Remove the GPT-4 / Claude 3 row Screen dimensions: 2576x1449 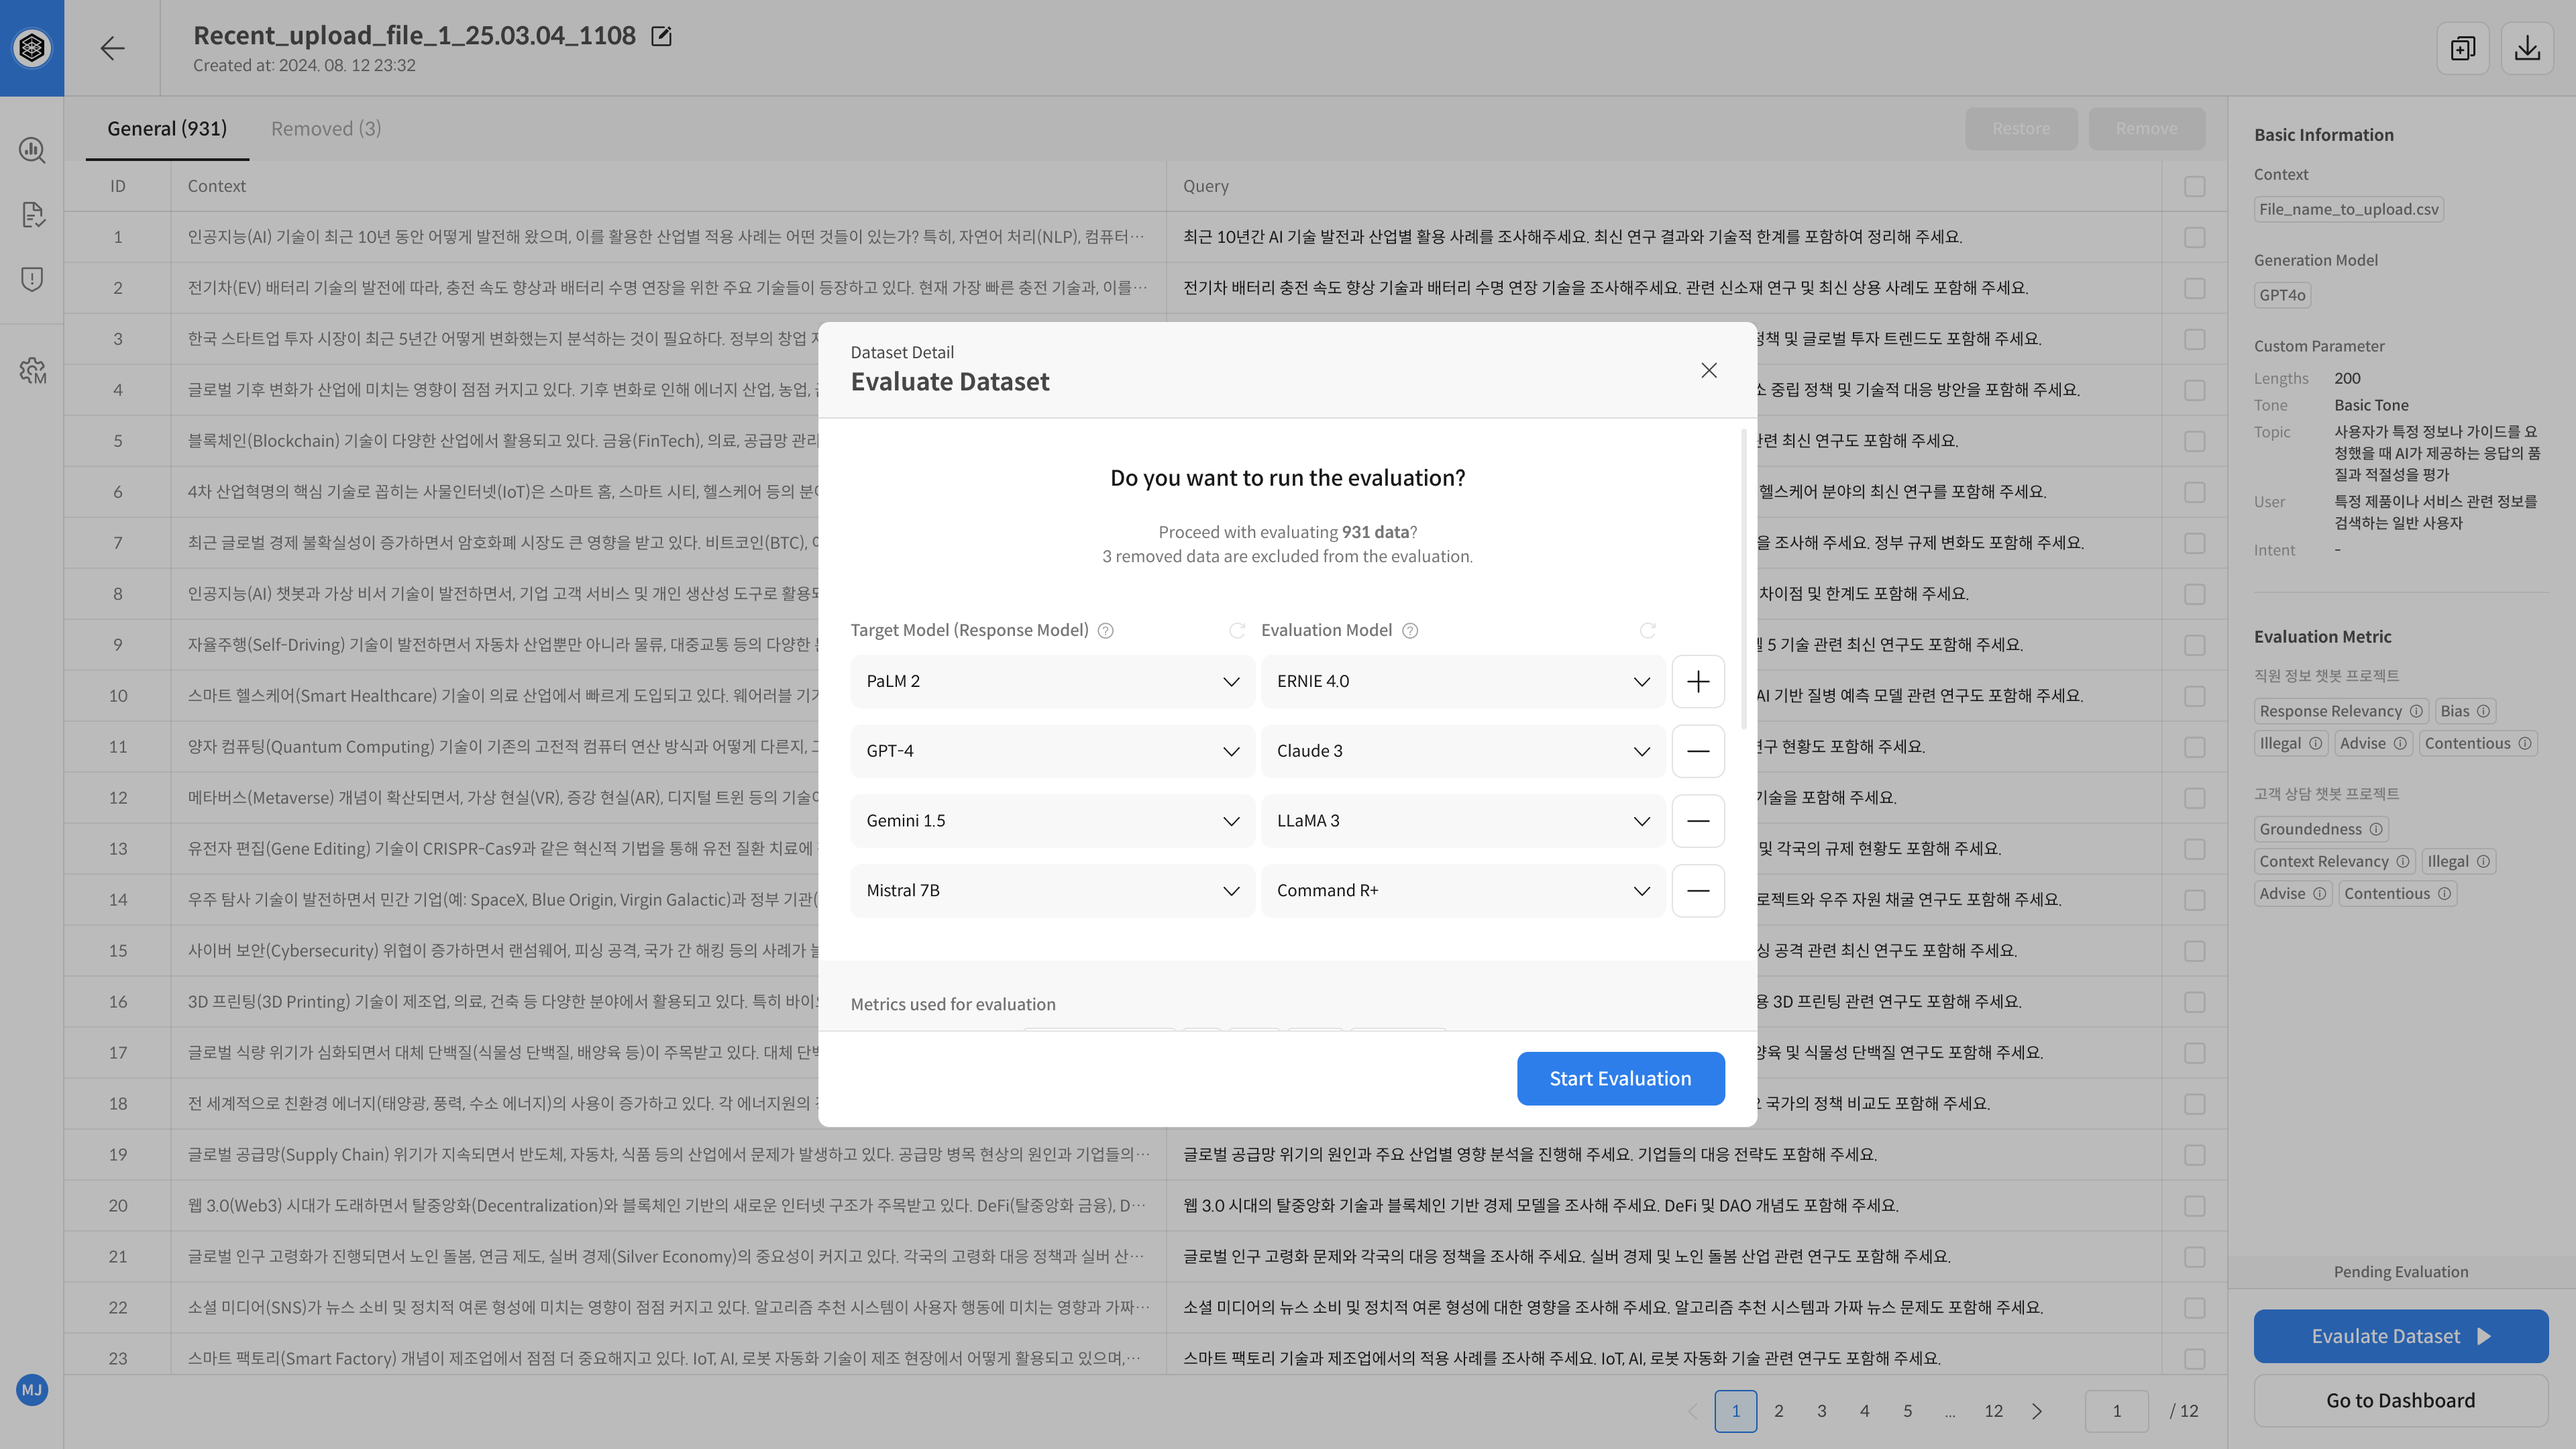[1698, 751]
